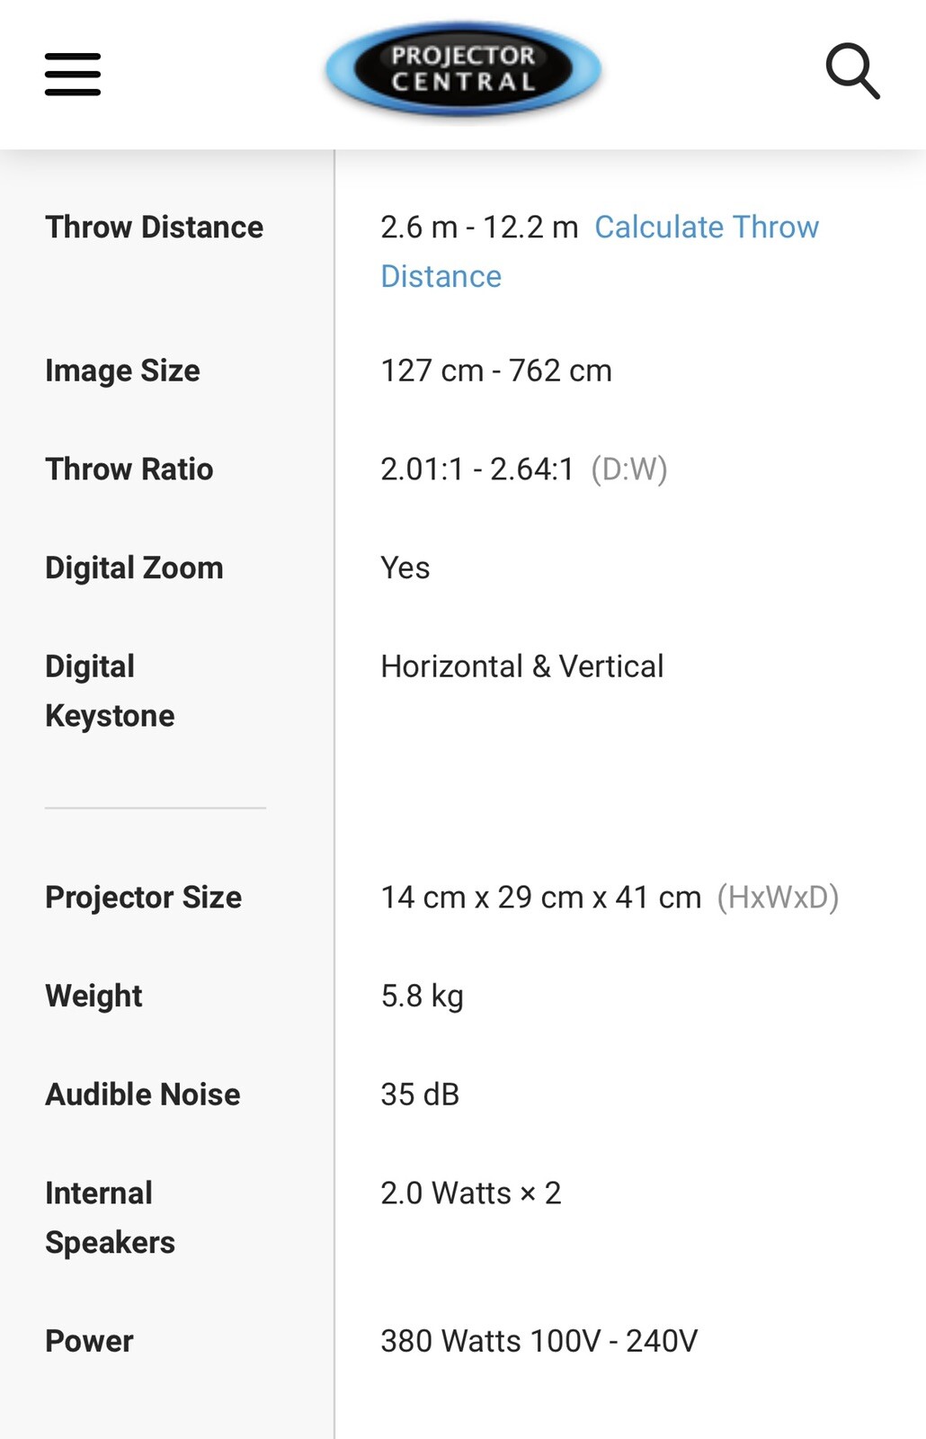Select the 35 dB noise value
This screenshot has height=1439, width=926.
pyautogui.click(x=420, y=1094)
